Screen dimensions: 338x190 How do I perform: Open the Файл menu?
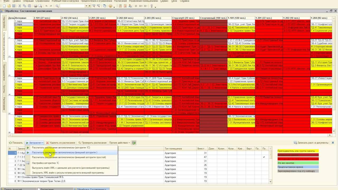(6, 1)
